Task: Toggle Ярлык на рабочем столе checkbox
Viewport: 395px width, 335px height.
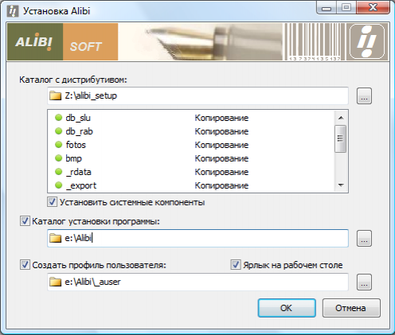Action: point(236,265)
